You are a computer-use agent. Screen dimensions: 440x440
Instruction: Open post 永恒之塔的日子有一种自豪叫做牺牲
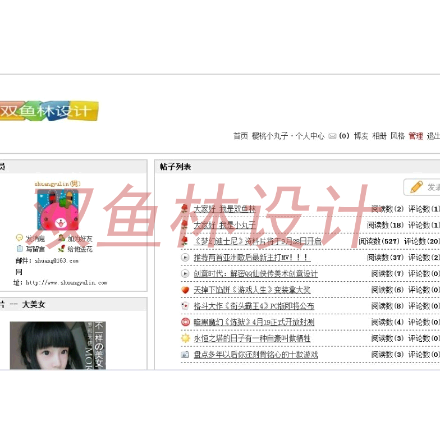(x=252, y=338)
